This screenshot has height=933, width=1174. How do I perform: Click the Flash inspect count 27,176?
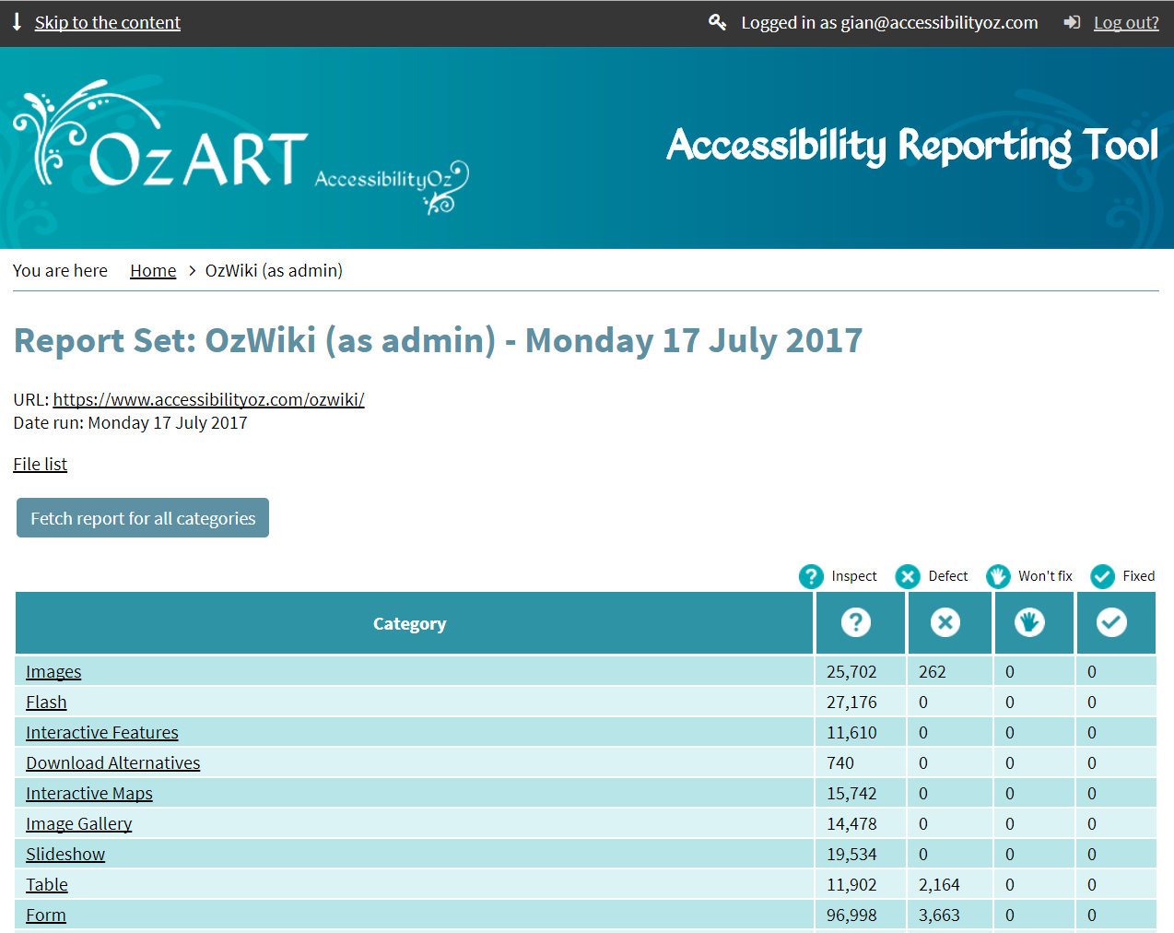[851, 702]
